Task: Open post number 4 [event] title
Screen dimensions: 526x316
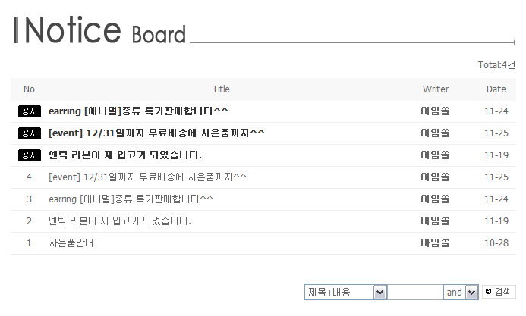Action: coord(147,177)
